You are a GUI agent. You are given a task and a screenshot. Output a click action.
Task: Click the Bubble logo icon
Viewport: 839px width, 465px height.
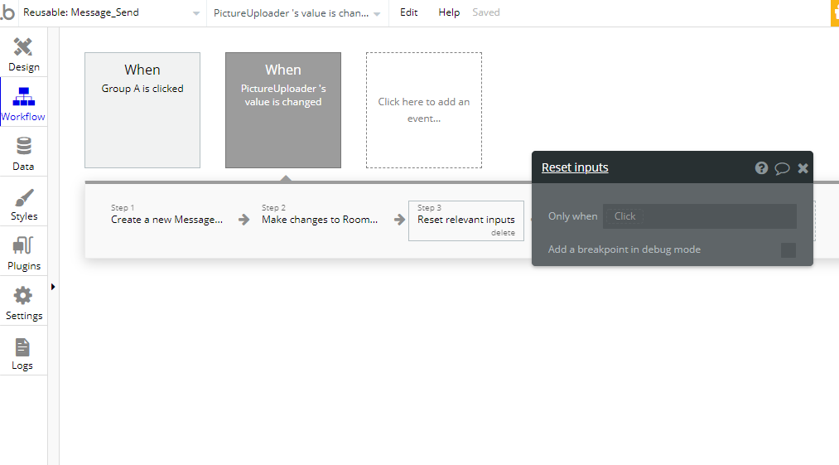[x=8, y=12]
